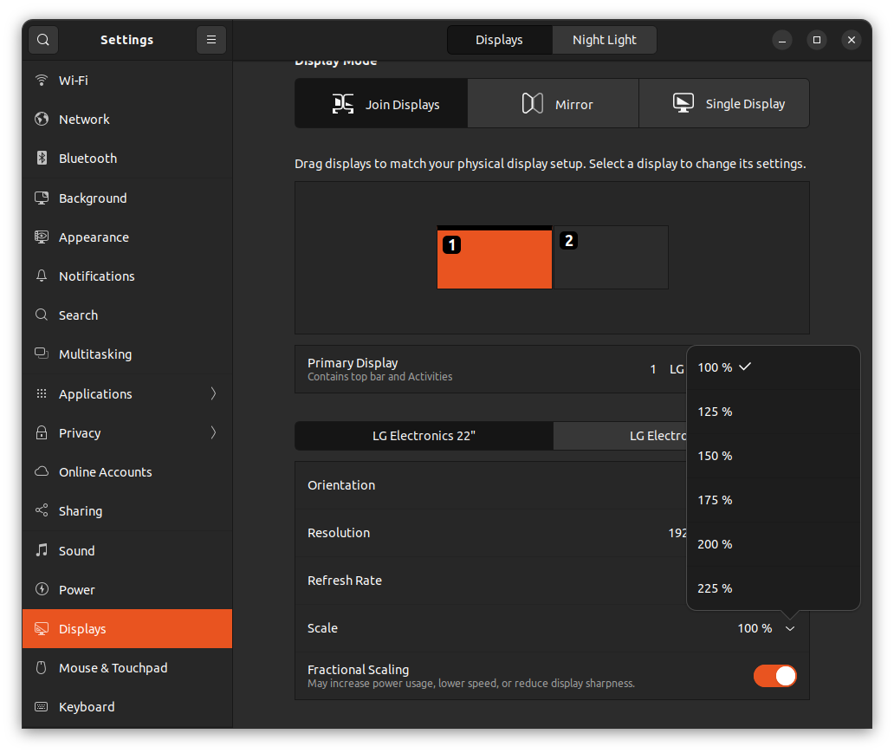Open the hamburger menu in Settings
The width and height of the screenshot is (894, 753).
[211, 39]
